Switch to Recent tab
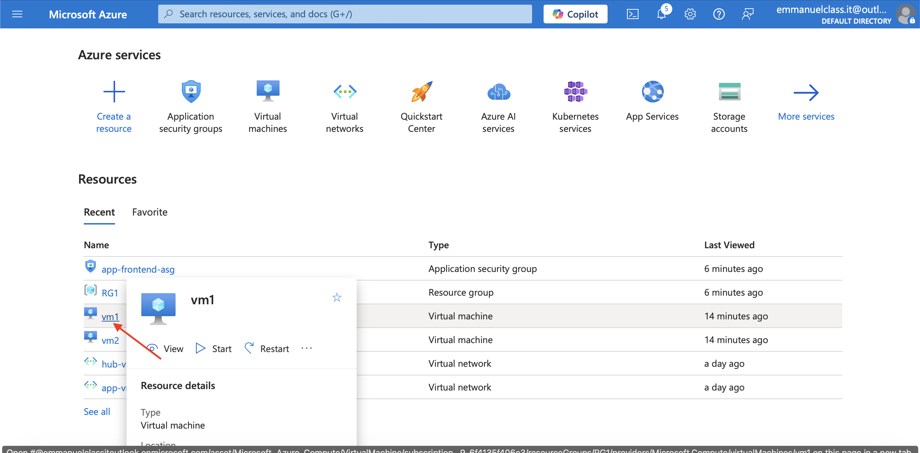This screenshot has height=453, width=920. pyautogui.click(x=99, y=212)
